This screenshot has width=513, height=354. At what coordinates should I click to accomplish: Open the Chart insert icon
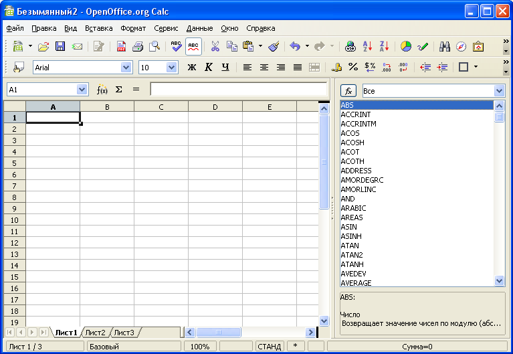(x=405, y=47)
